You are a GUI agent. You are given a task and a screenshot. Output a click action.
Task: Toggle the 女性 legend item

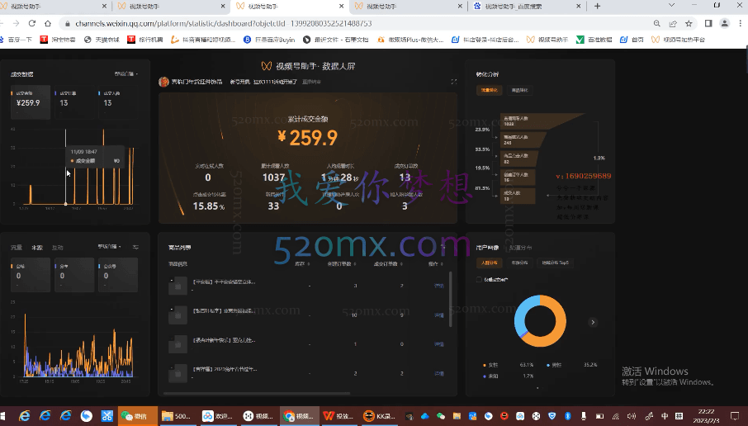point(491,365)
